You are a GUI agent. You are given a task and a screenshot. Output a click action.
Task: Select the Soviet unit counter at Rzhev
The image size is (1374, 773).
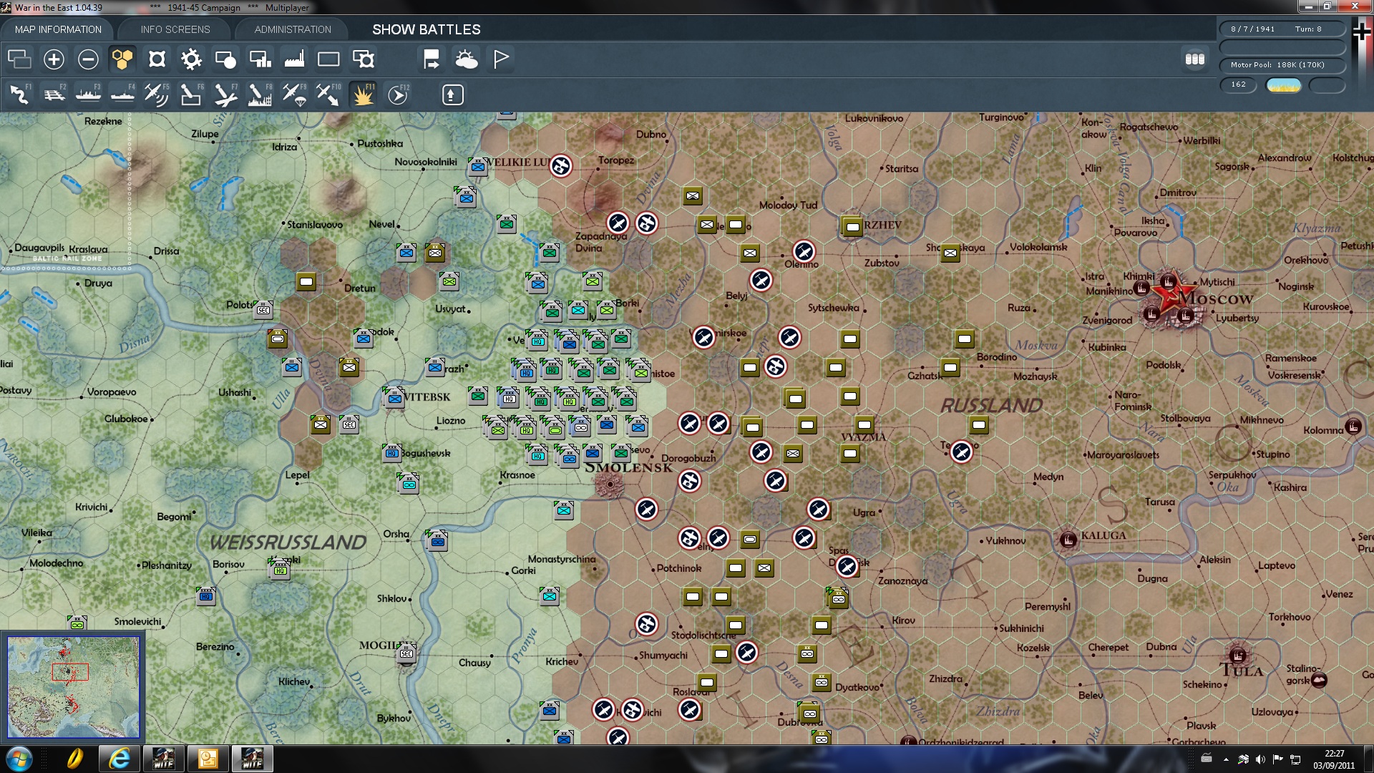pyautogui.click(x=852, y=227)
